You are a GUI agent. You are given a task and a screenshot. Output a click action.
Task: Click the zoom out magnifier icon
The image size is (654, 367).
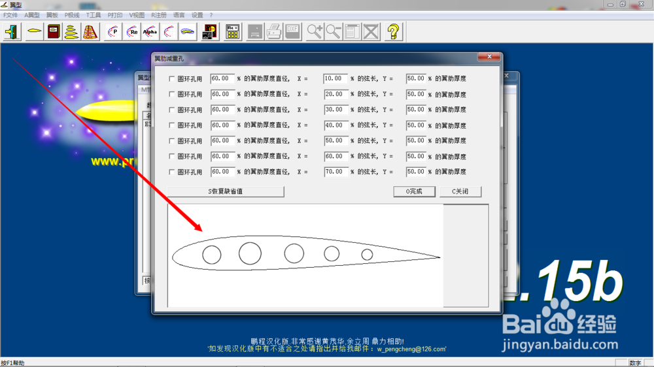334,31
